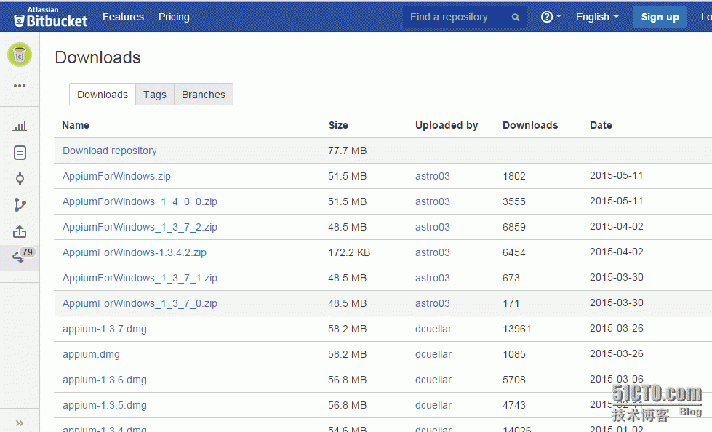
Task: Open the Branches sidebar icon
Action: tap(20, 205)
